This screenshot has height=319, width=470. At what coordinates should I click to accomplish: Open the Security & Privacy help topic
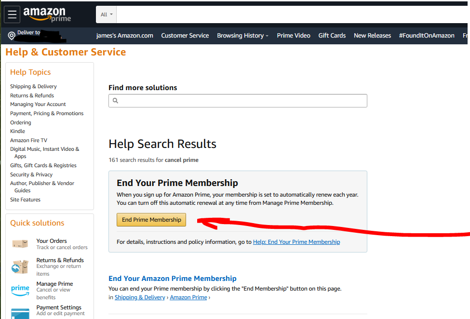(x=31, y=174)
